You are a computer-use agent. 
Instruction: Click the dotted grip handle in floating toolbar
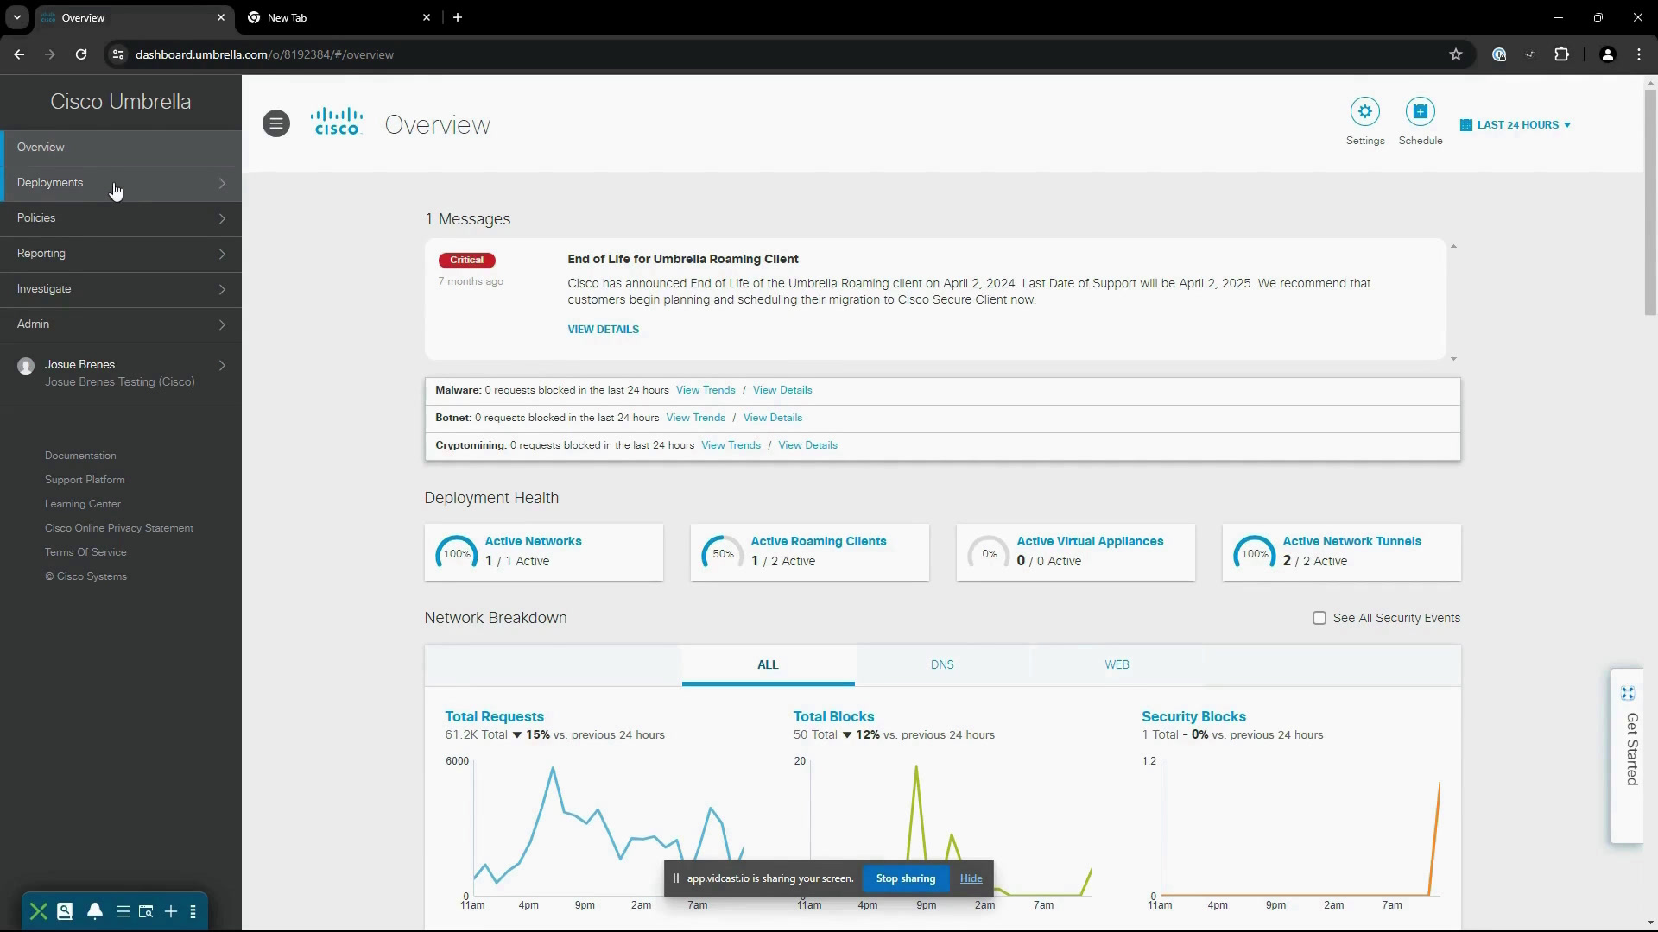click(193, 911)
